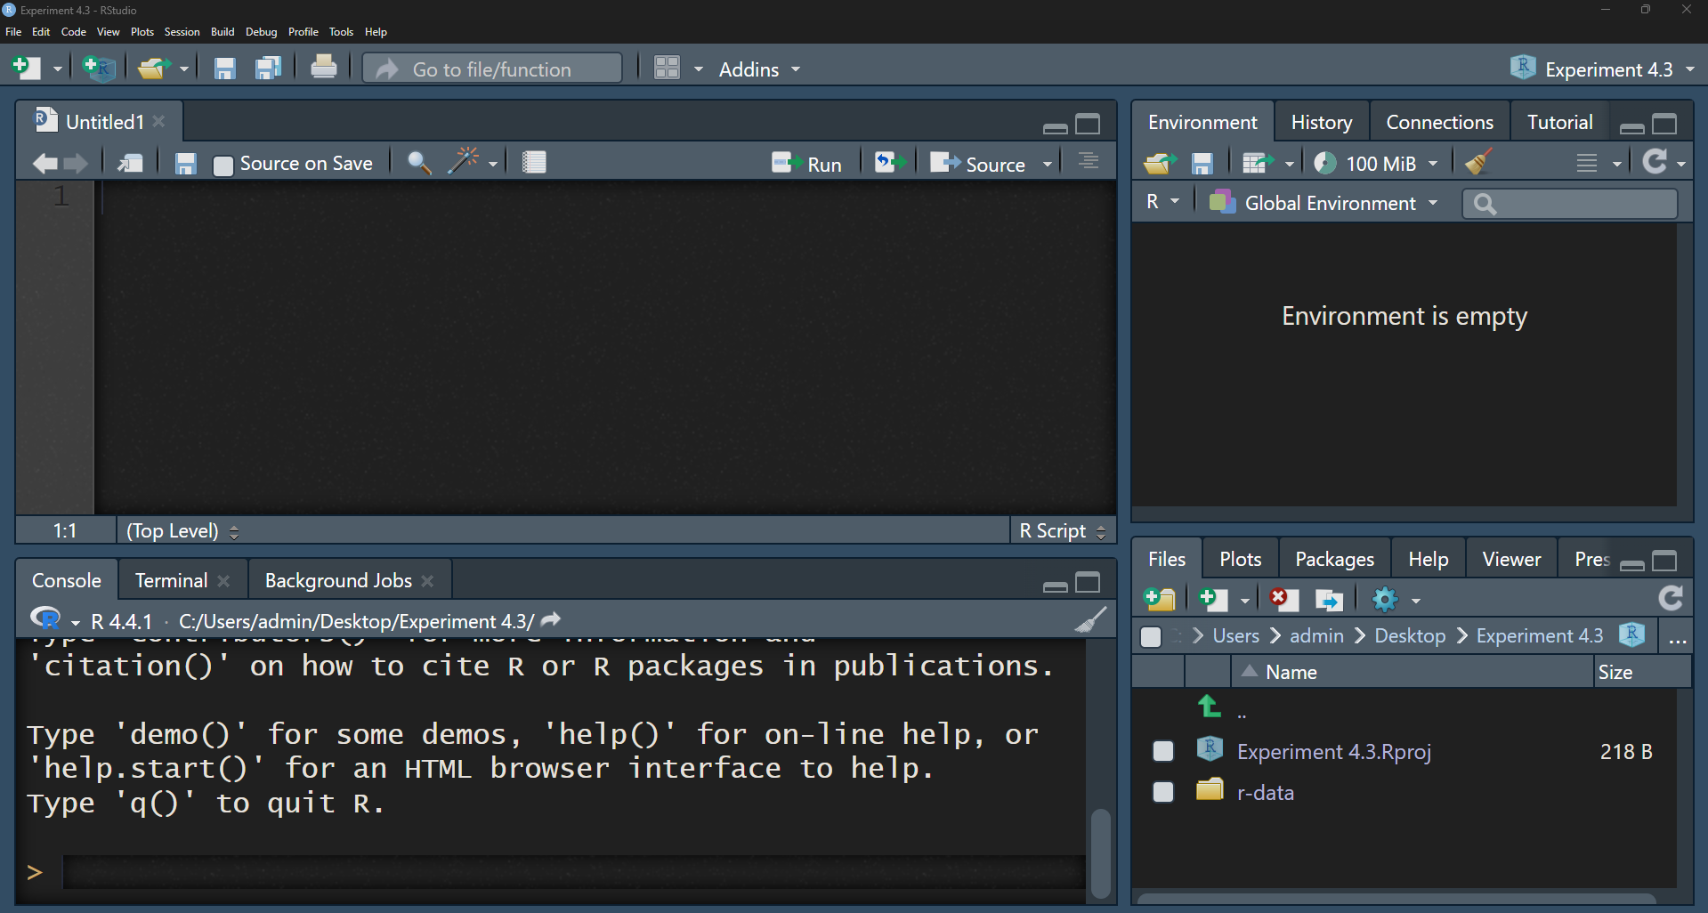
Task: Create a new folder in the Files pane
Action: click(x=1160, y=599)
